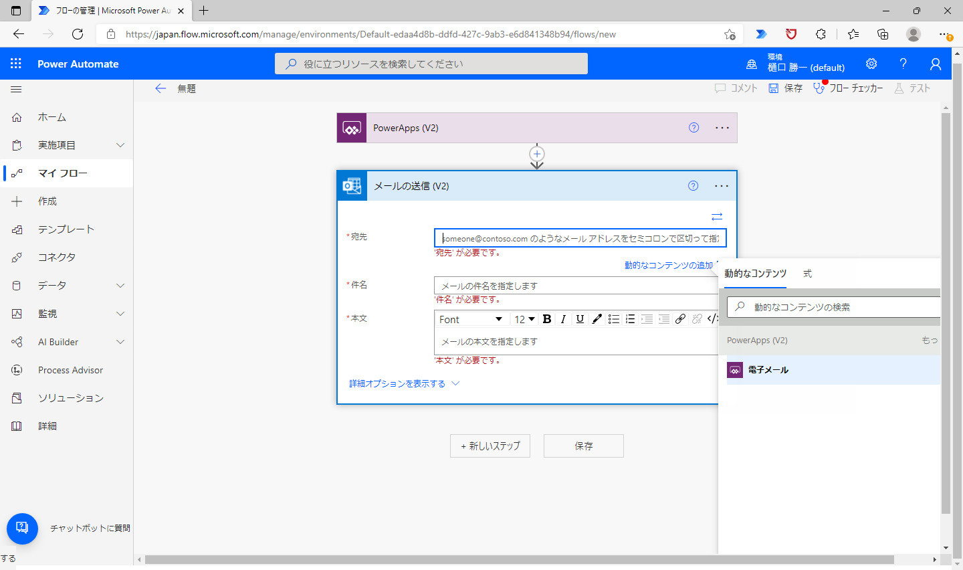963x570 pixels.
Task: Click the top resource search bar
Action: tap(431, 64)
